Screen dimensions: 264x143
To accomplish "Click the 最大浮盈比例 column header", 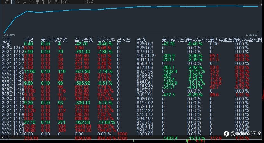I will click(249, 40).
